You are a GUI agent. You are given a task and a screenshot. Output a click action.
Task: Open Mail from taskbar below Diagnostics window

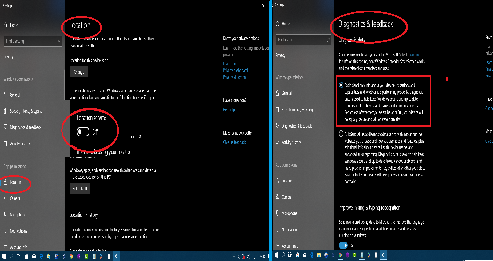pyautogui.click(x=305, y=255)
